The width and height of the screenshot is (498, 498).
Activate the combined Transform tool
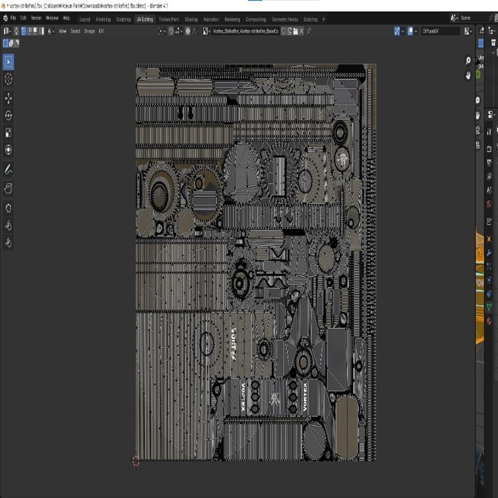8,149
